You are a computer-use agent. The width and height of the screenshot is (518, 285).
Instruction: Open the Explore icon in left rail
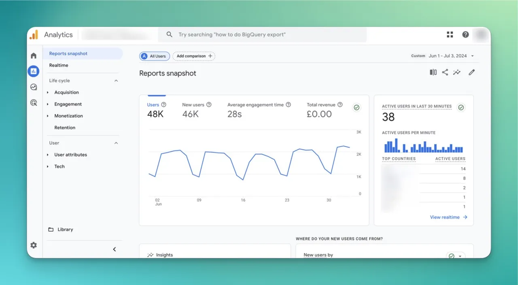[x=34, y=87]
